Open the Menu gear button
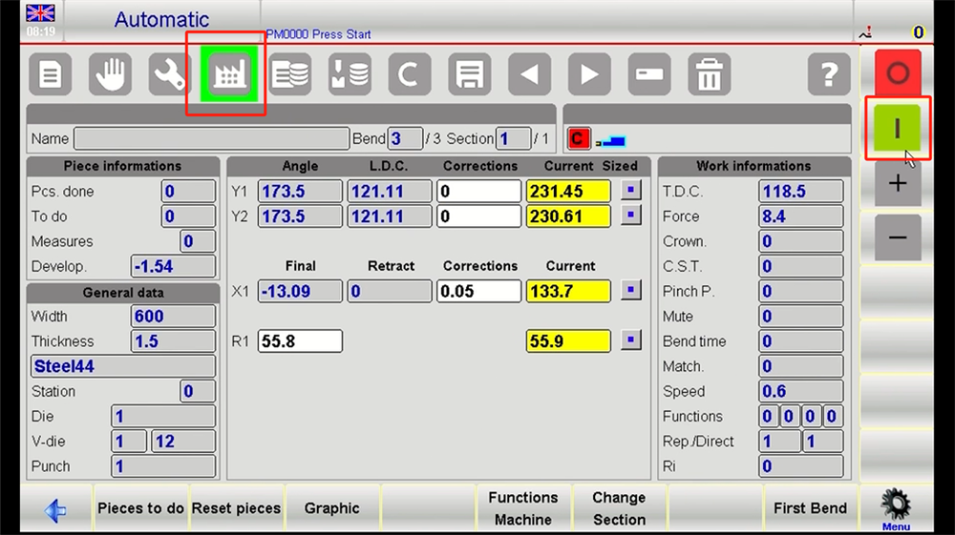955x535 pixels. click(x=896, y=508)
